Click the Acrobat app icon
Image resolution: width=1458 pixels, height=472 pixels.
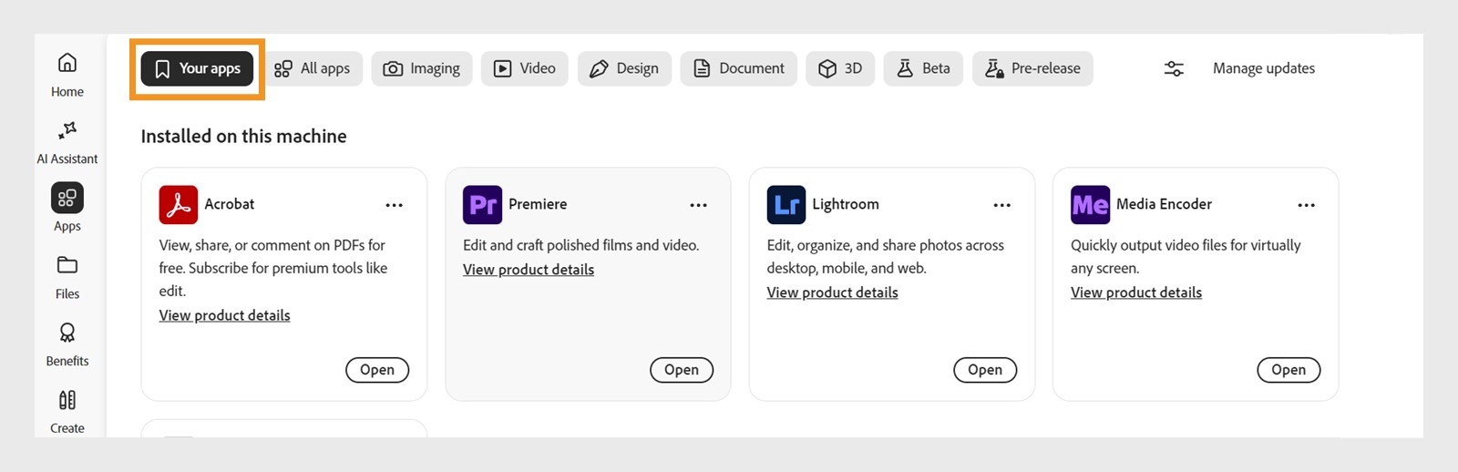179,204
